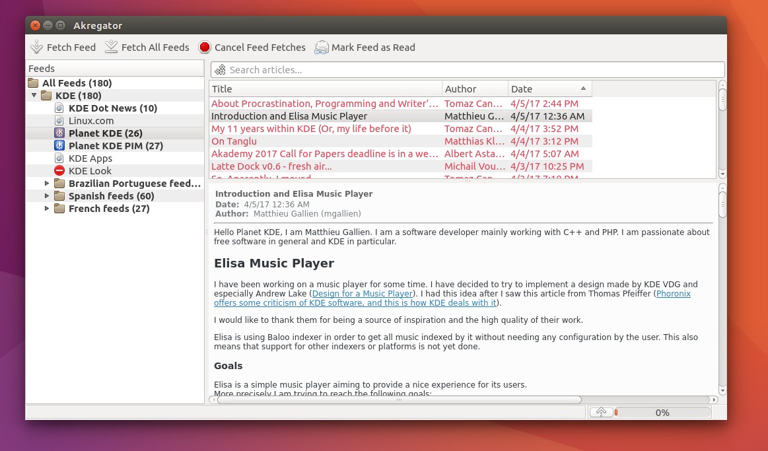Click the KDE Look error icon

click(x=59, y=170)
